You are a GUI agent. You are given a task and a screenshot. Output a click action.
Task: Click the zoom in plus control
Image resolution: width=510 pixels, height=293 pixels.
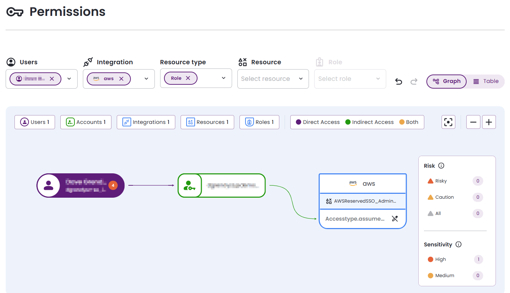pyautogui.click(x=489, y=122)
